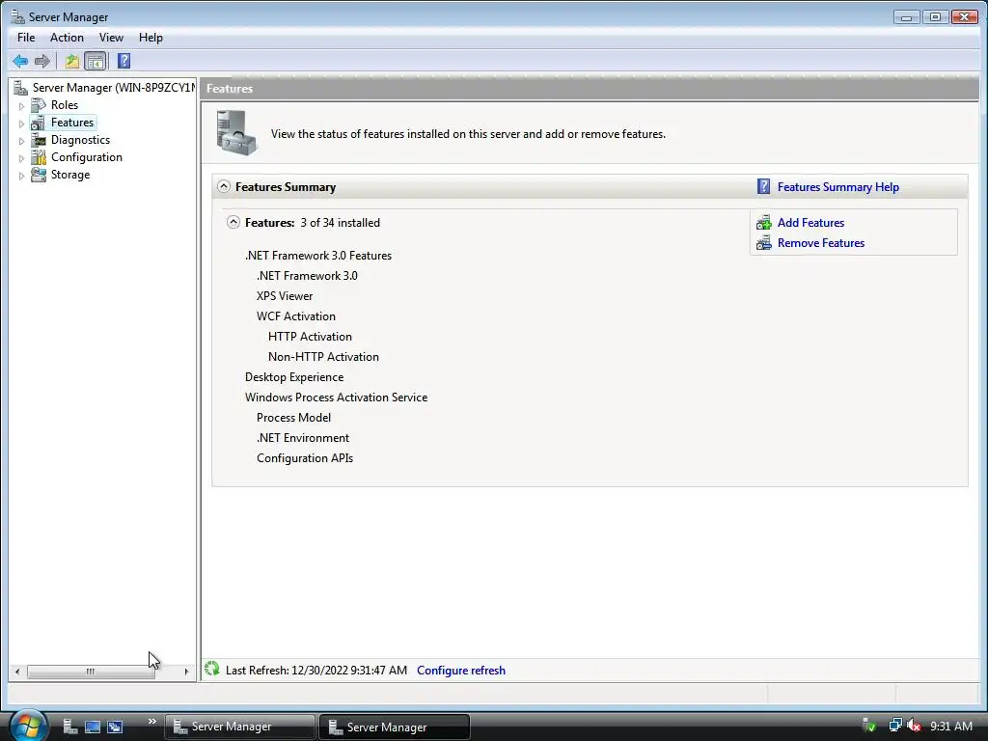Click the network tray icon
This screenshot has height=741, width=988.
pyautogui.click(x=894, y=726)
